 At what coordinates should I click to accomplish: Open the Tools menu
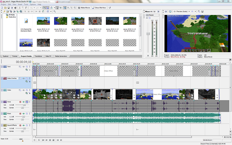(x=26, y=5)
